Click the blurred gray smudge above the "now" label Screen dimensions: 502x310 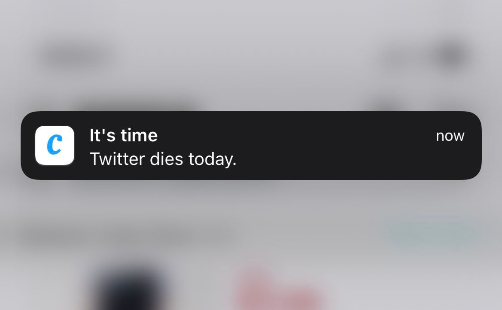click(x=387, y=106)
